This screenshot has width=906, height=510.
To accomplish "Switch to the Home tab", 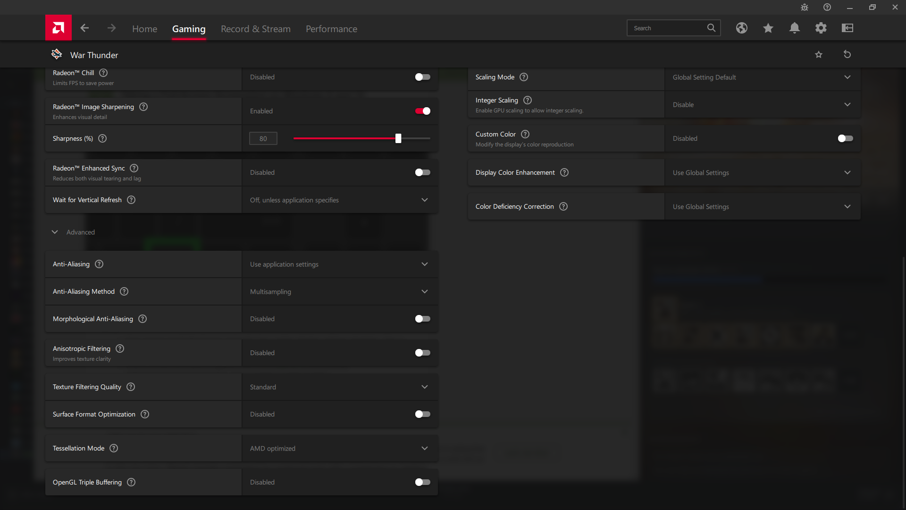I will pyautogui.click(x=144, y=29).
